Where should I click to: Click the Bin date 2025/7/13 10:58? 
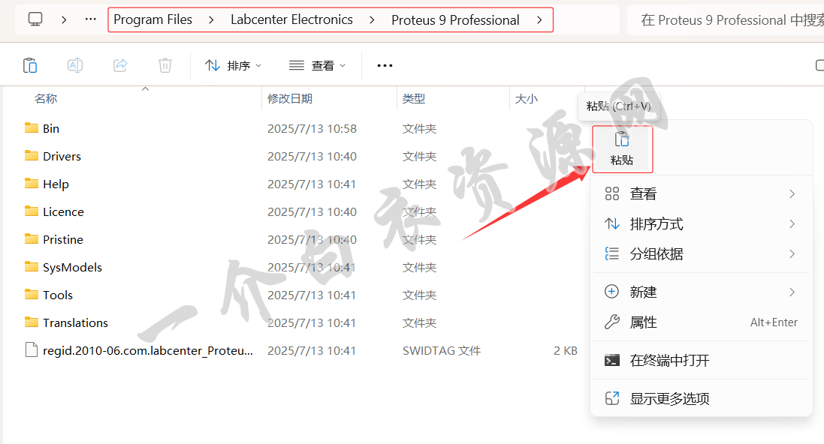click(312, 128)
